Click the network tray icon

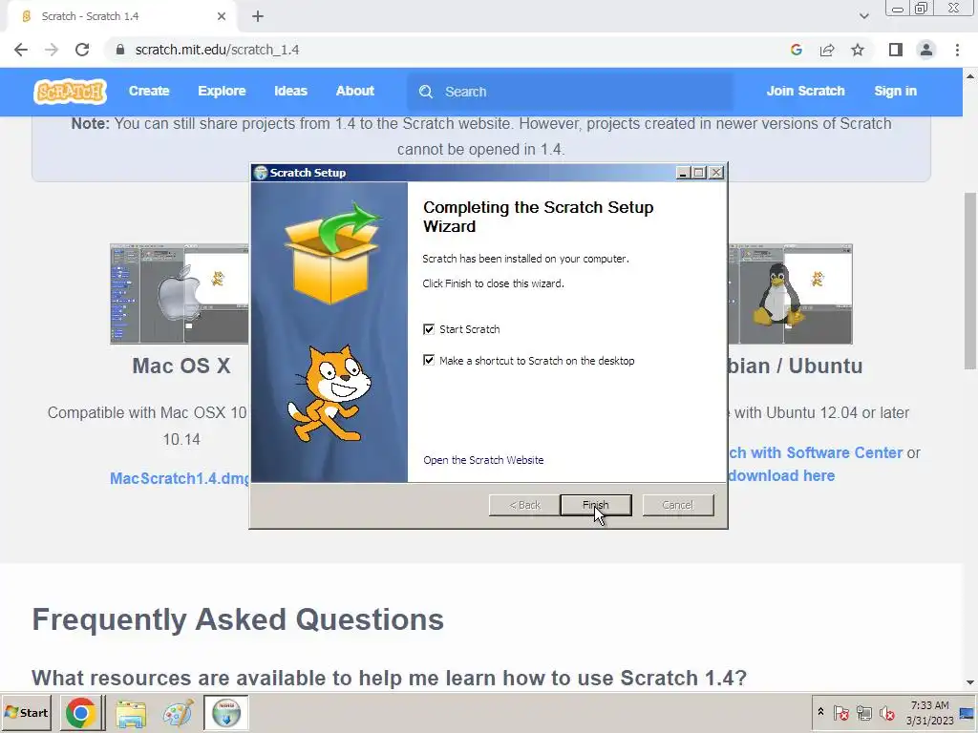pyautogui.click(x=863, y=712)
